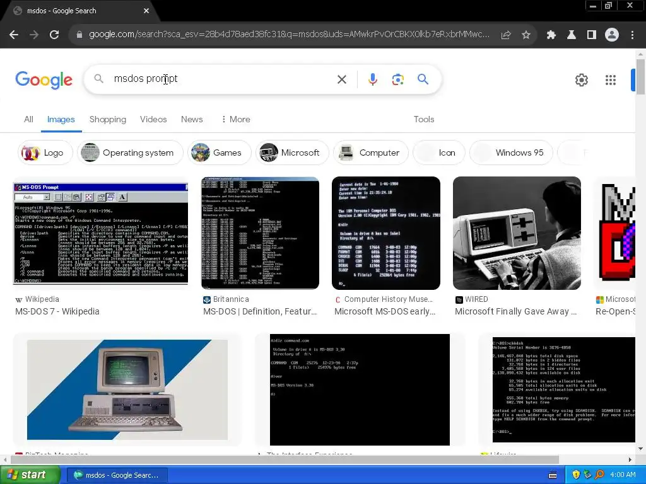Click the Windows start button
Viewport: 646px width, 484px height.
click(x=30, y=475)
